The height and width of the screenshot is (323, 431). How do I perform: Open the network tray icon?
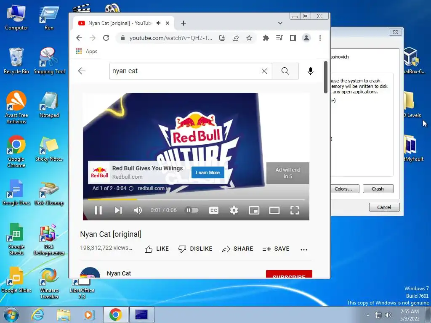[x=378, y=315]
